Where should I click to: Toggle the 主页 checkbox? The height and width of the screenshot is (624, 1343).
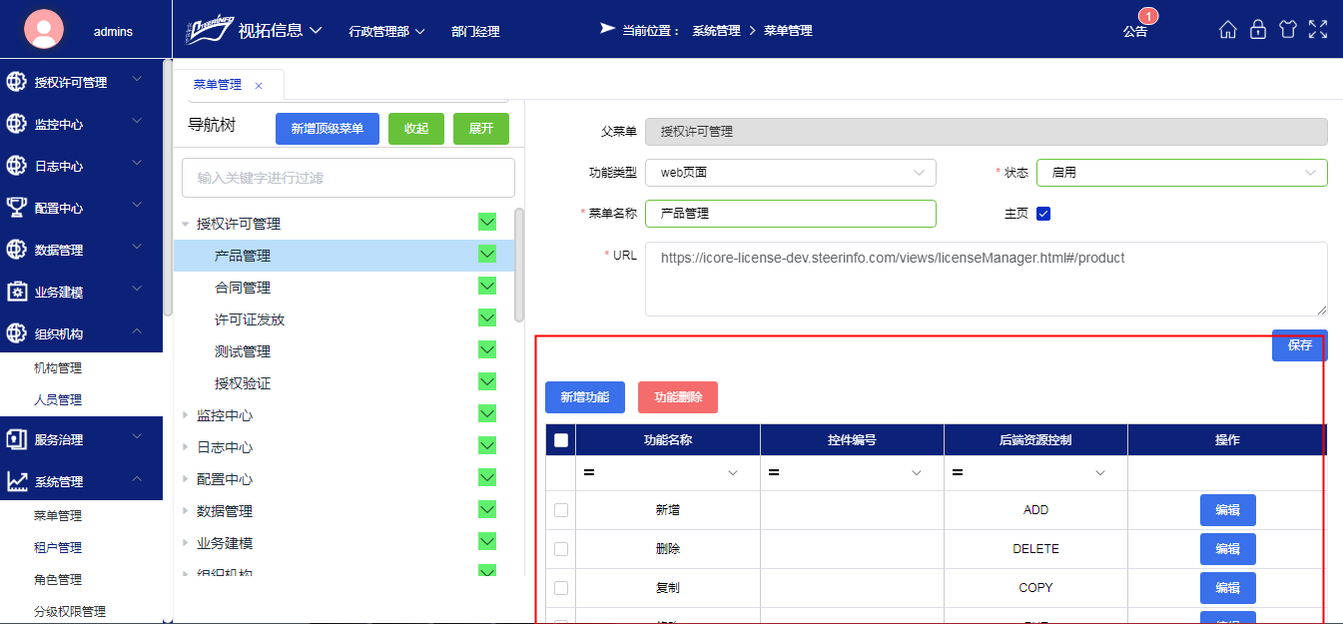(1043, 214)
